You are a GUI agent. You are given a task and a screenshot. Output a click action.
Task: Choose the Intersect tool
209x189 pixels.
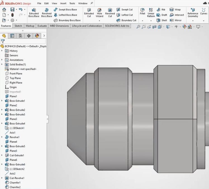coord(177,15)
